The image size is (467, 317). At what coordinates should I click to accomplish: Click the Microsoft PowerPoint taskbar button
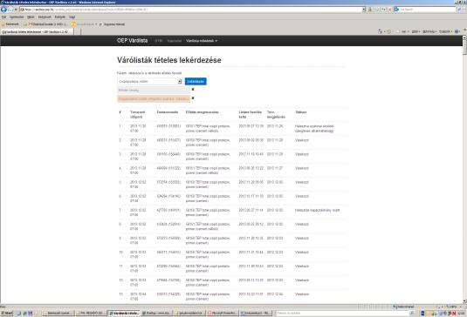tap(223, 314)
